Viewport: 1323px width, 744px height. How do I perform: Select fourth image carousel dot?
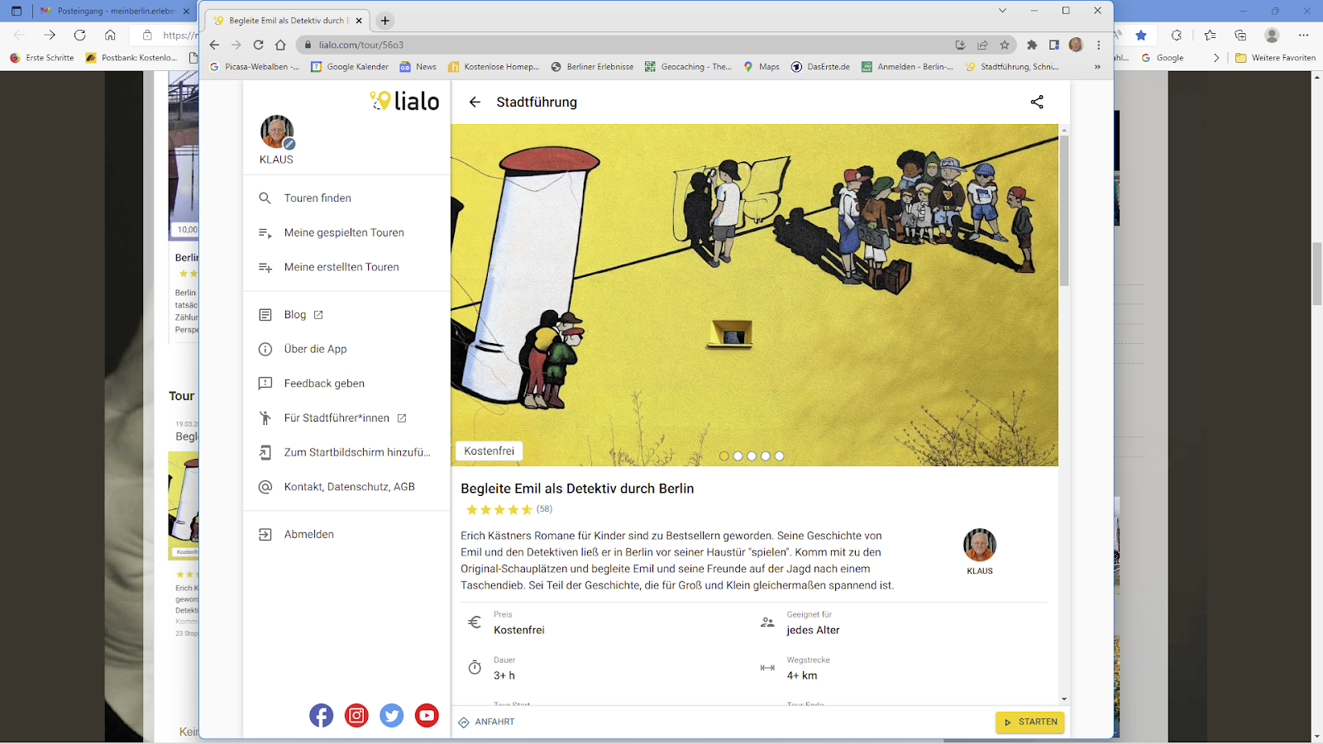(x=766, y=456)
